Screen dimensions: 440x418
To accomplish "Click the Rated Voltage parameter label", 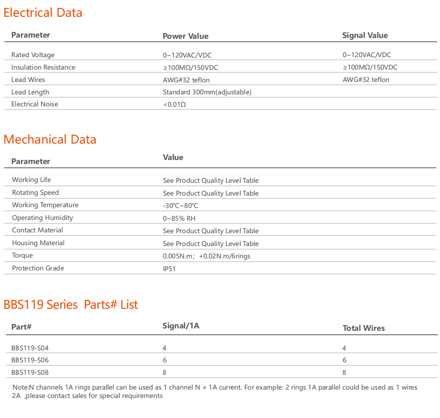I will 33,55.
